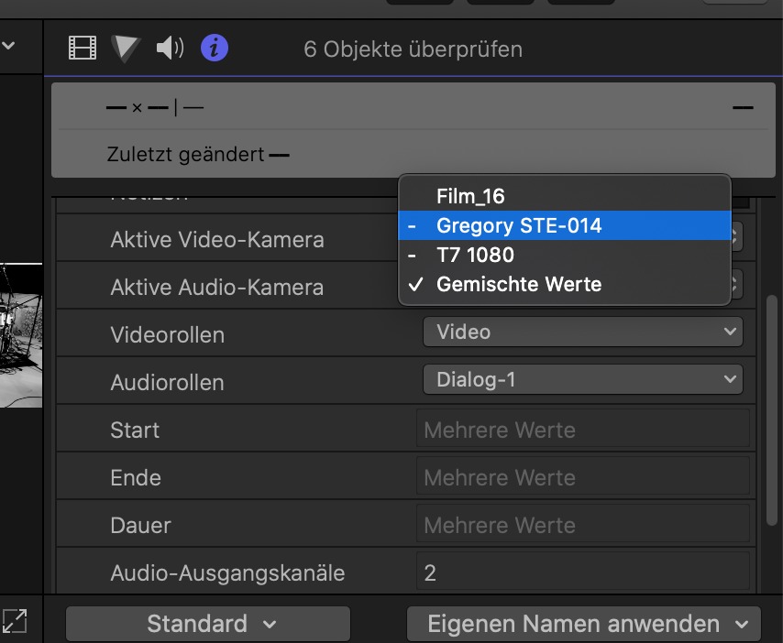Click the Audiorollen label

tap(167, 383)
